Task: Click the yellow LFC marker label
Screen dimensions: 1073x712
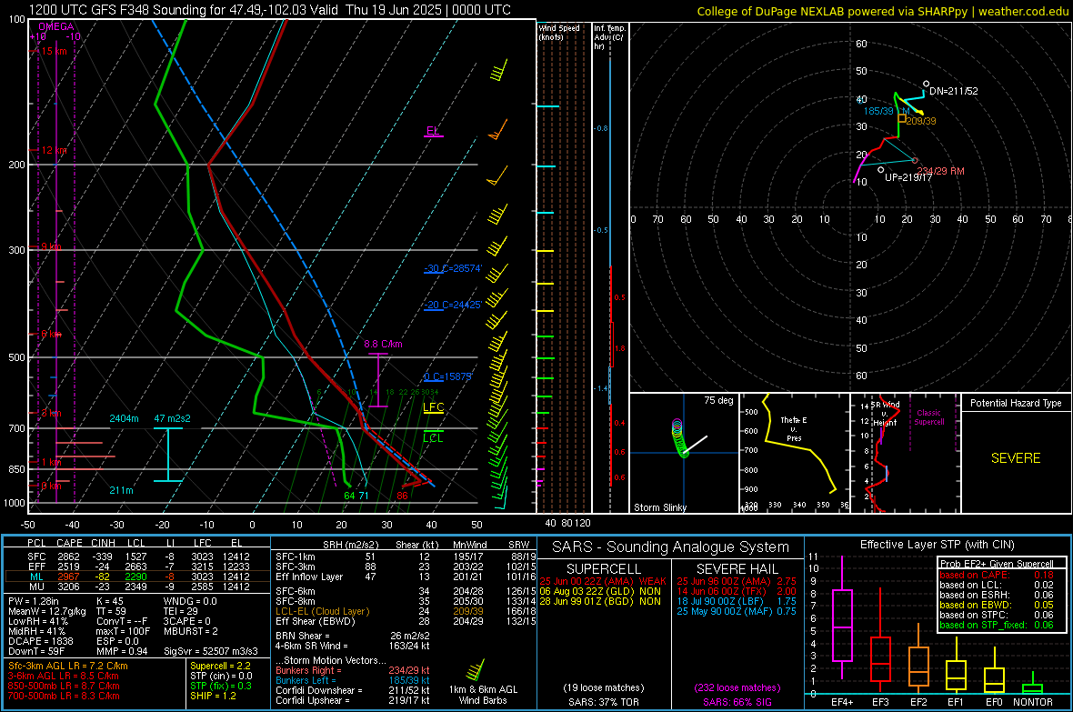Action: click(x=433, y=407)
